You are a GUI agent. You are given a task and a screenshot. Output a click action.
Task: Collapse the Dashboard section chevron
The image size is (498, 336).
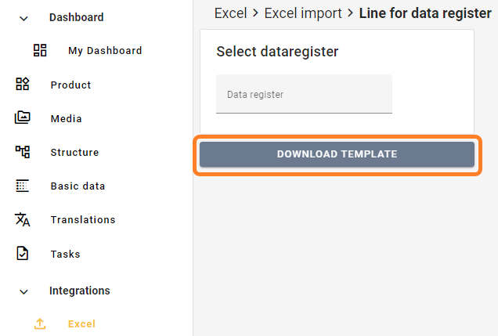(x=23, y=17)
